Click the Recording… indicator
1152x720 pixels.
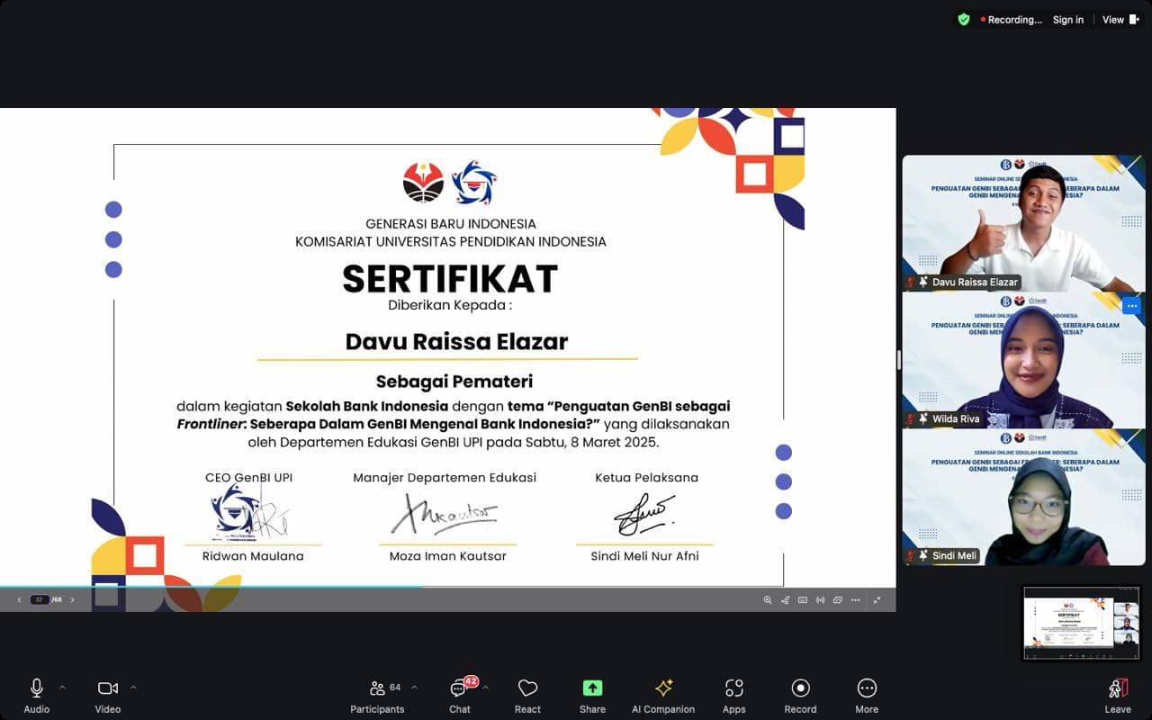(x=1011, y=20)
